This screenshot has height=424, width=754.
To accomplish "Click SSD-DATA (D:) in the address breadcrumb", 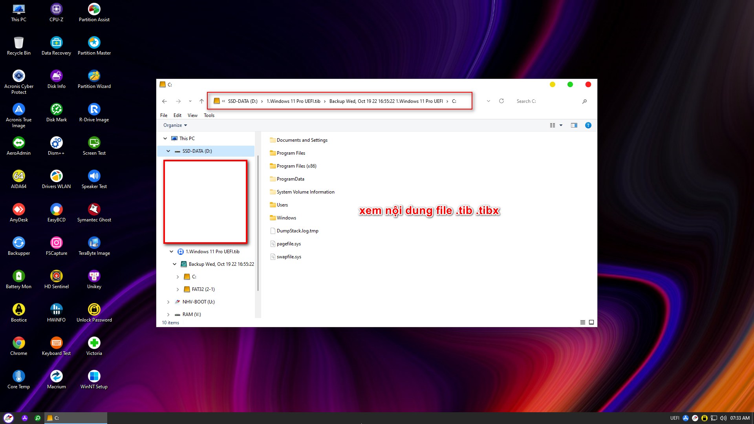I will 242,101.
